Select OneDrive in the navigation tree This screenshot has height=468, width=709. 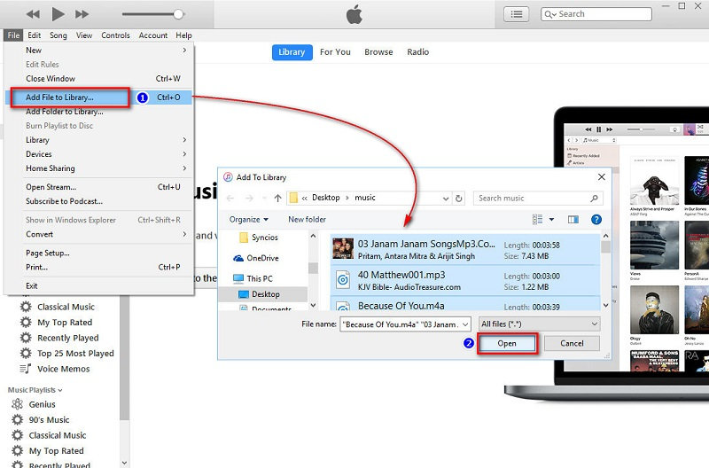coord(256,258)
